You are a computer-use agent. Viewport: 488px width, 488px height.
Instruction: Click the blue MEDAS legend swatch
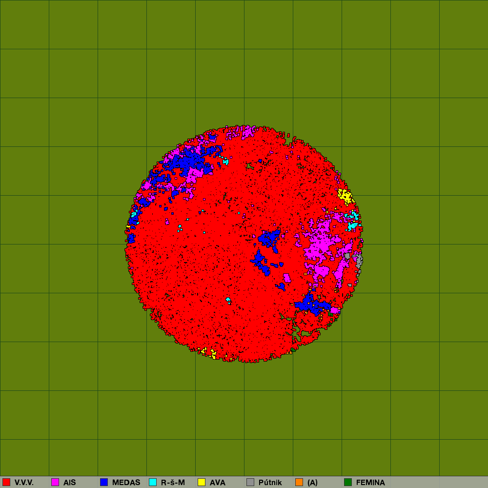(x=104, y=482)
